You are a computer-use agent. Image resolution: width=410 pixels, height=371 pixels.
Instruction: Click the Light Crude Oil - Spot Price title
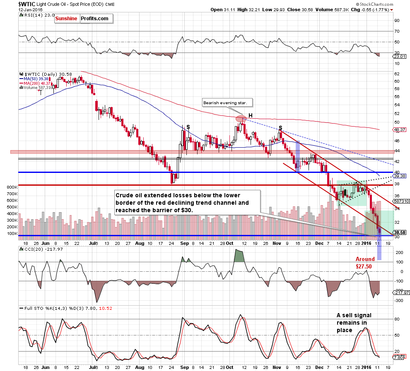point(70,4)
